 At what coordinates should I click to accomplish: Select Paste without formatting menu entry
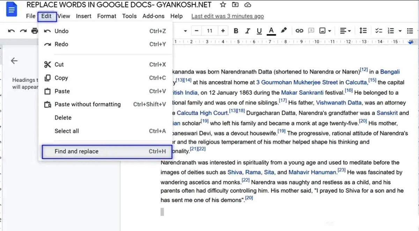(88, 104)
